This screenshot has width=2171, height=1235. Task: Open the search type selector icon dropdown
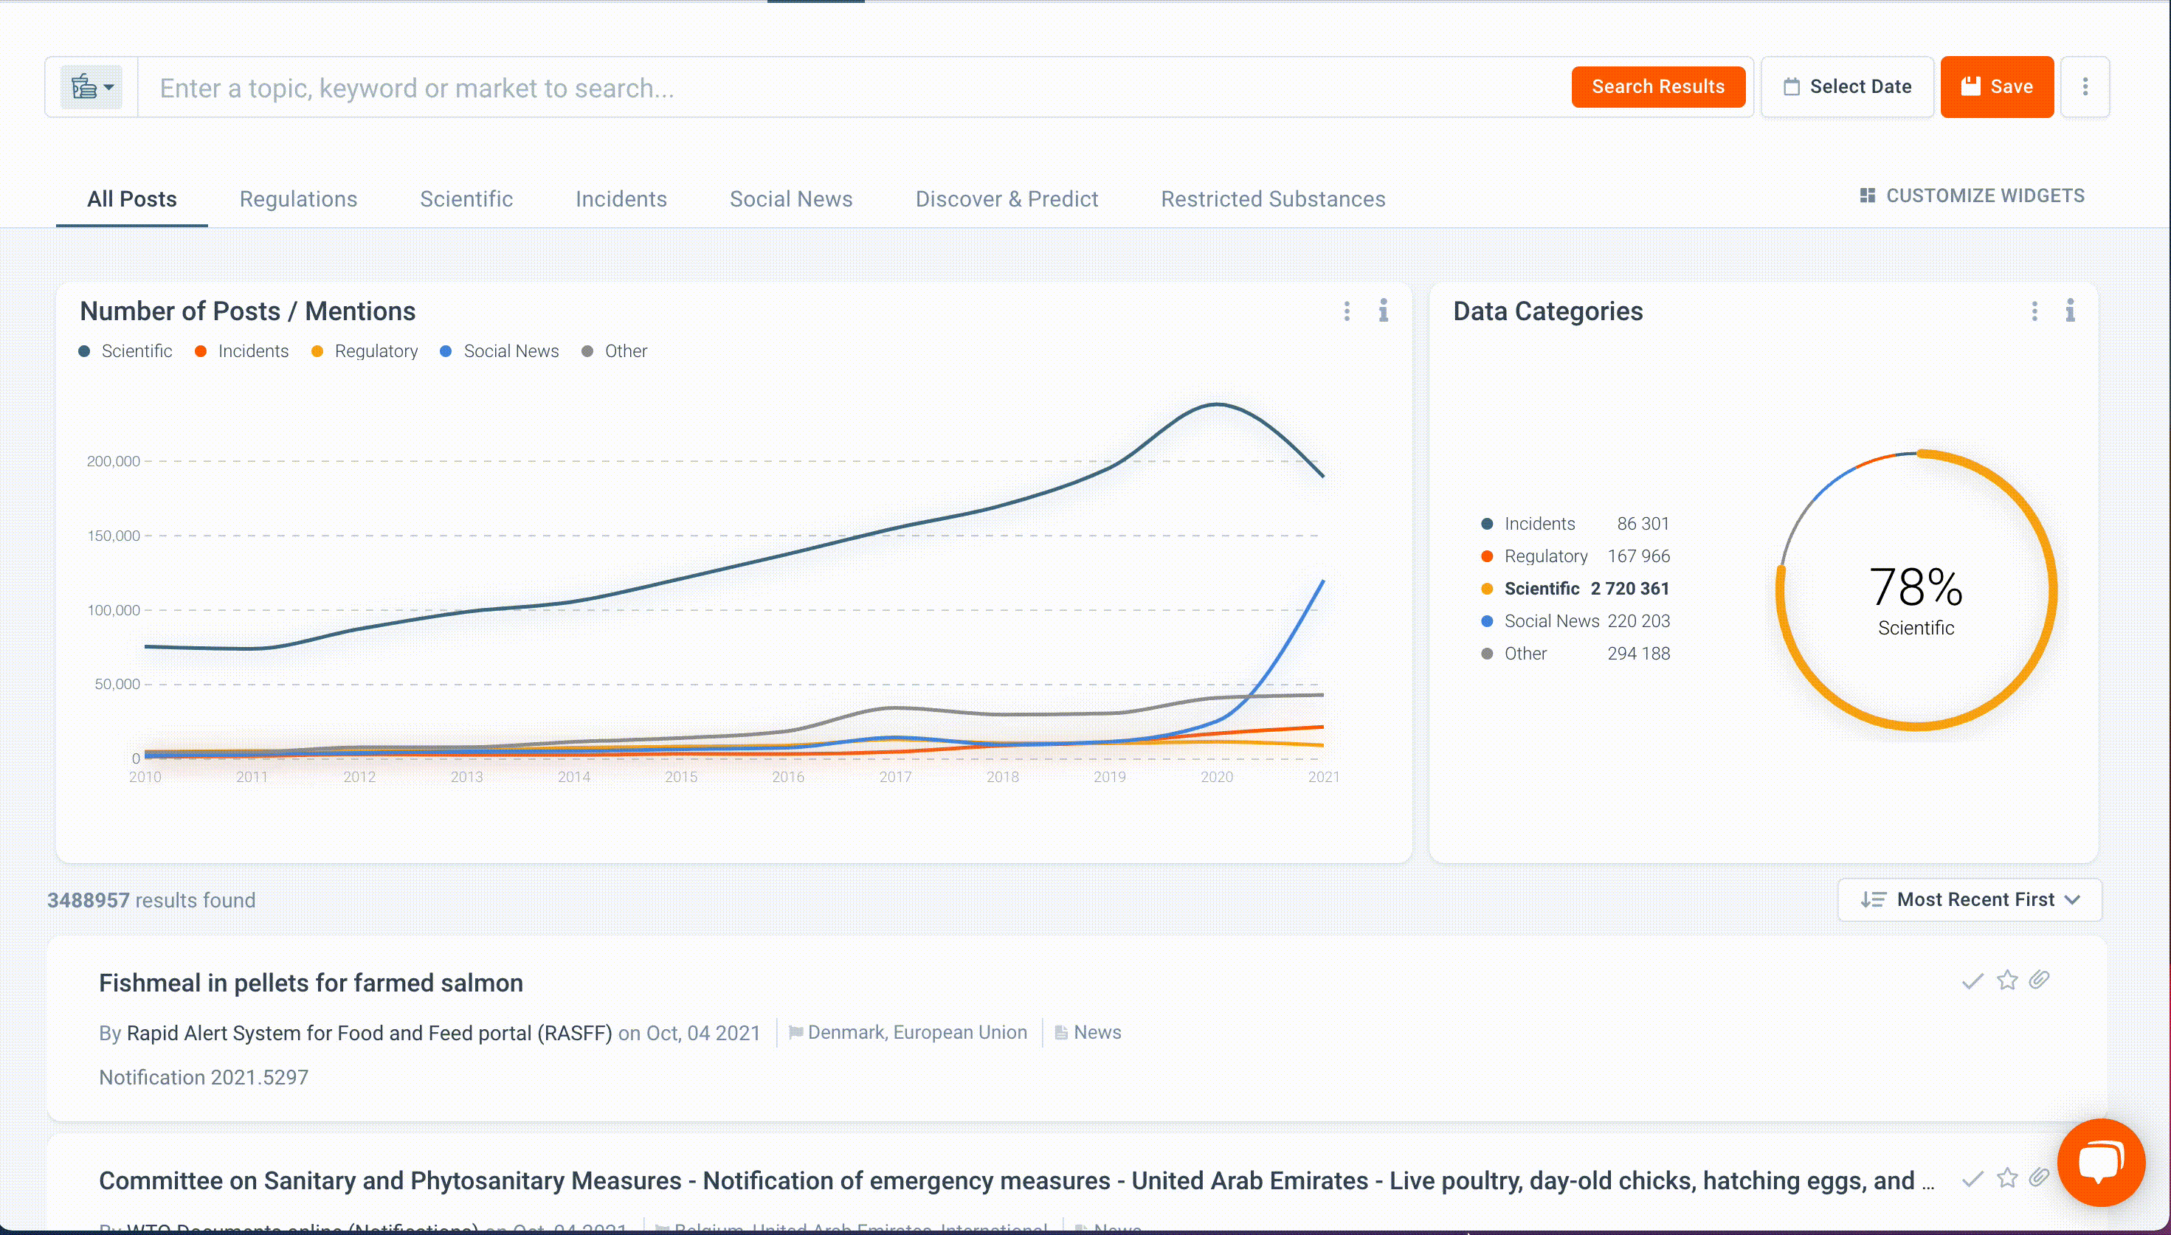[92, 87]
